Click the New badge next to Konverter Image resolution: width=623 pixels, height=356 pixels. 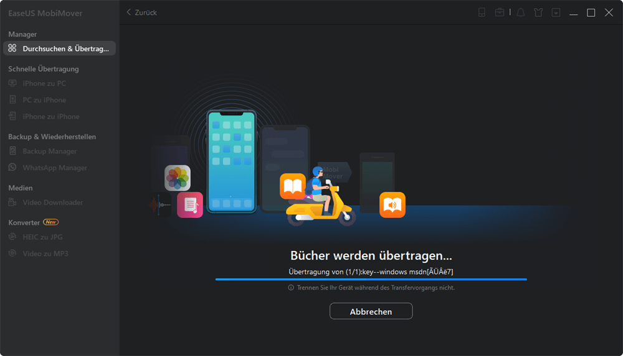point(51,222)
